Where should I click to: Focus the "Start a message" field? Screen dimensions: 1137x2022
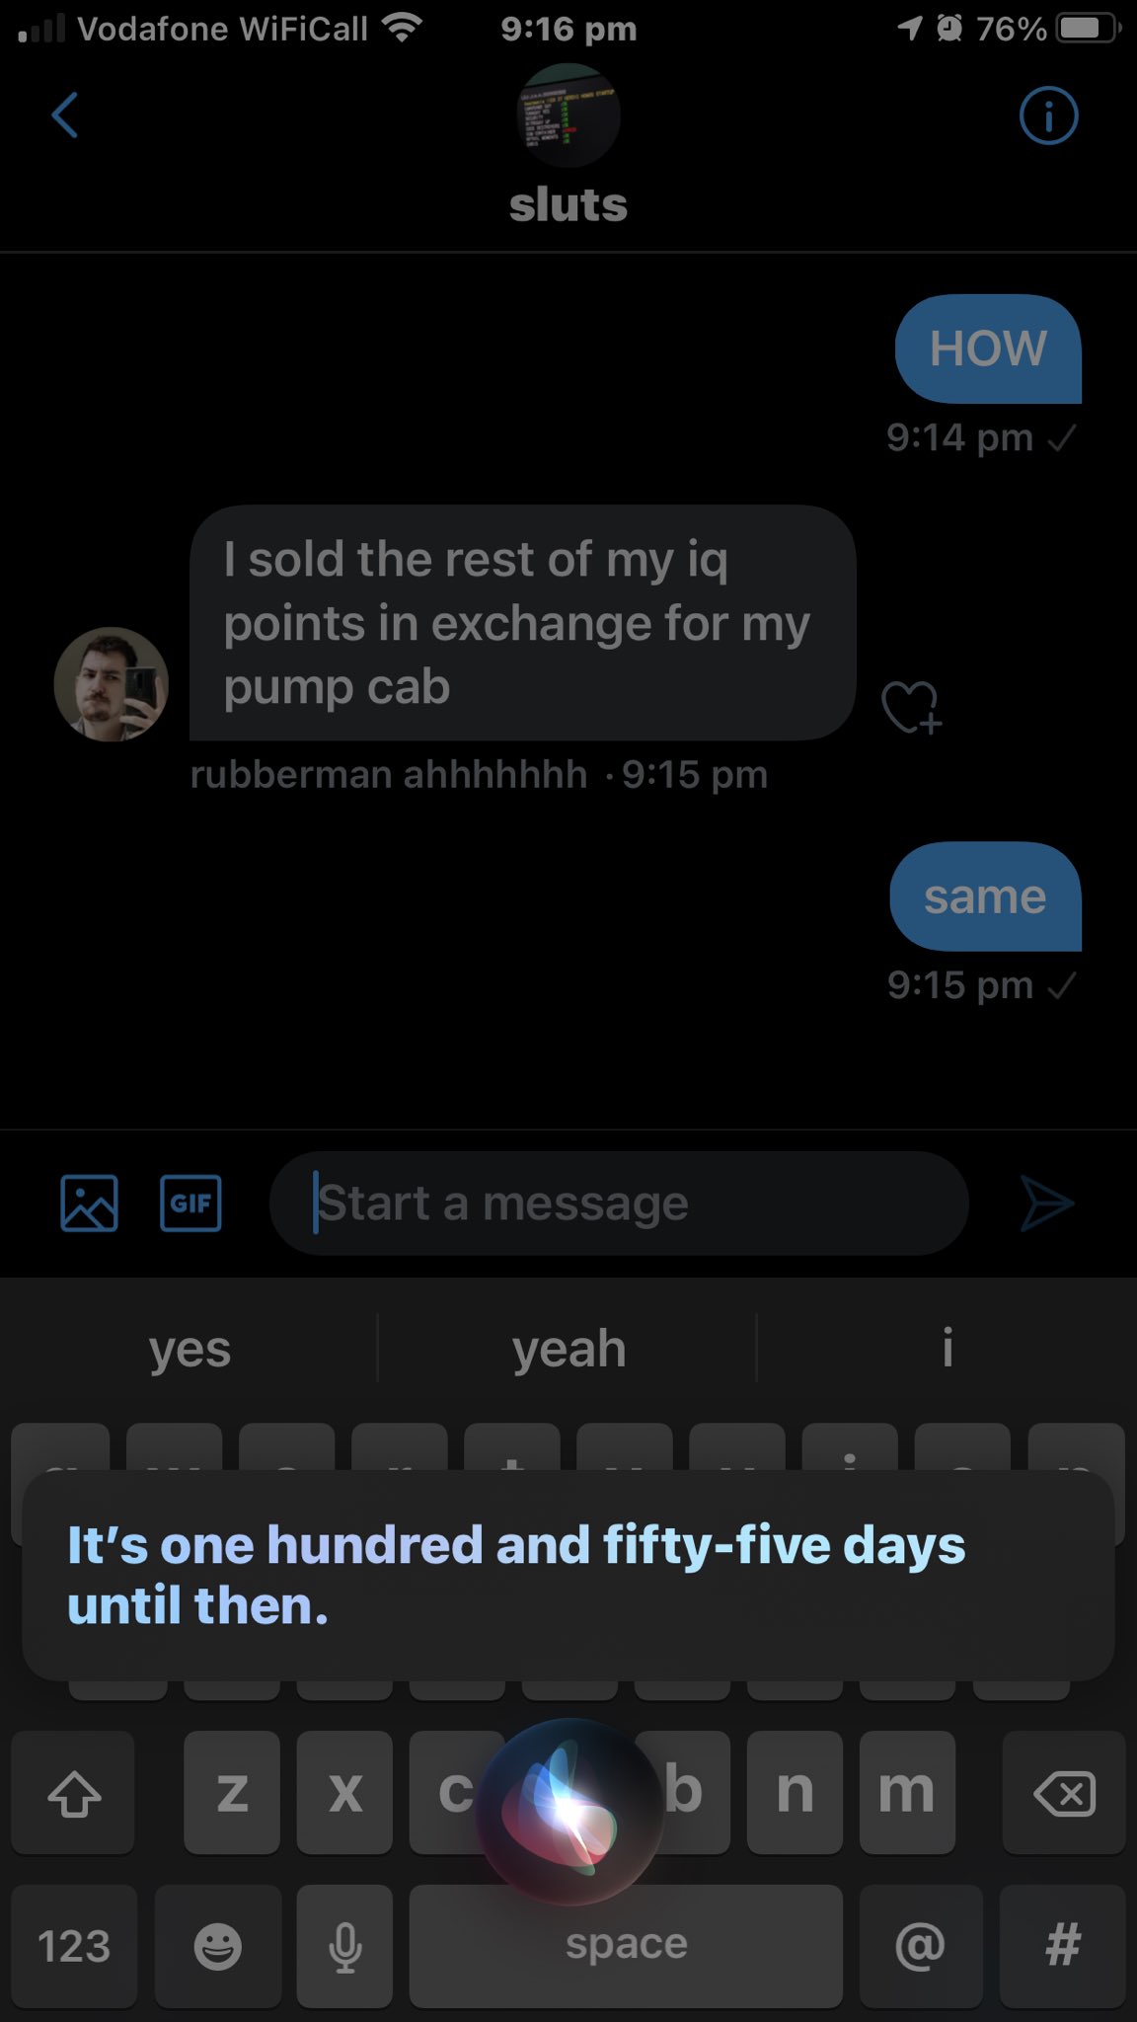click(x=618, y=1203)
